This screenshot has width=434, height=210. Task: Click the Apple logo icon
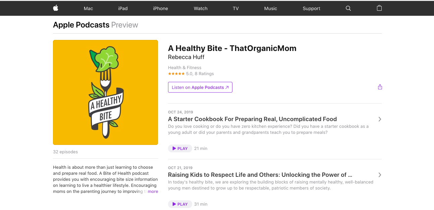(x=56, y=8)
